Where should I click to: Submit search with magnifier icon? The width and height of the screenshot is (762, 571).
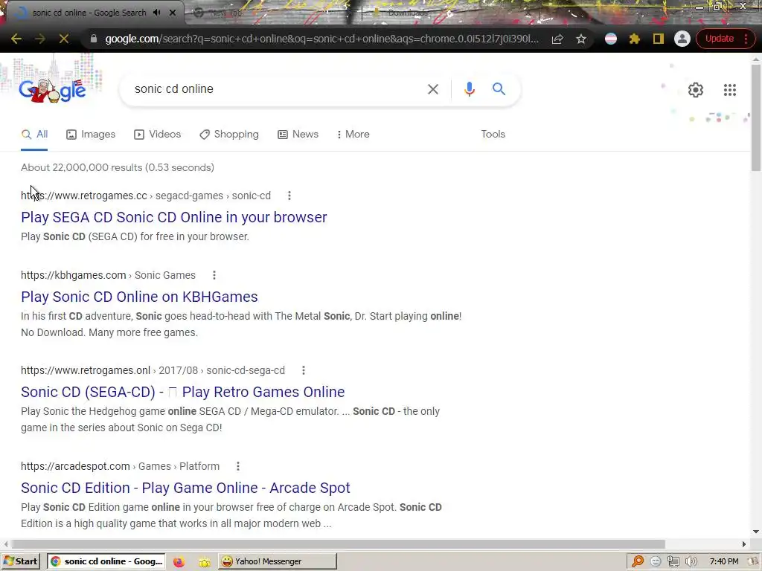click(499, 89)
